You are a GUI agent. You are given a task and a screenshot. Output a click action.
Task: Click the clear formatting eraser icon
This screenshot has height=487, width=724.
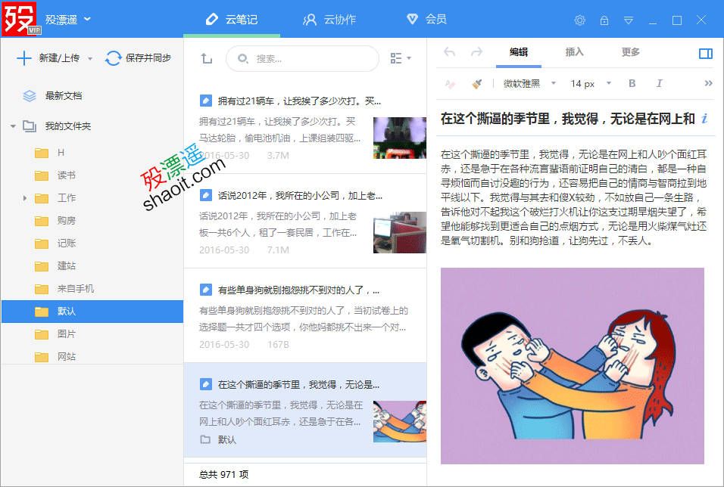[450, 83]
